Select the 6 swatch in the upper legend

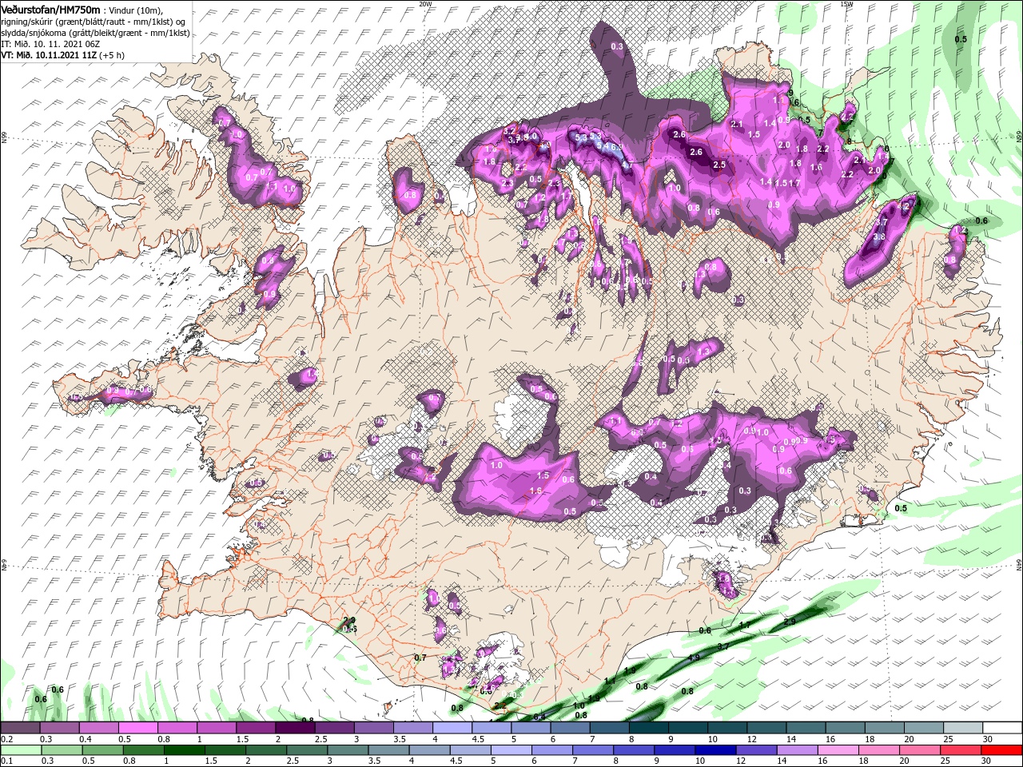(570, 728)
